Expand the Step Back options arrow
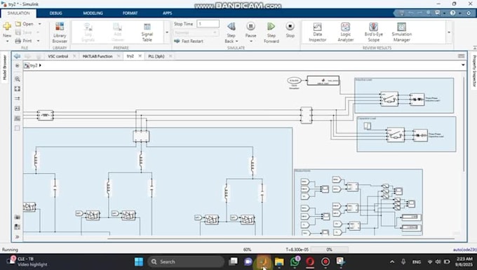Image resolution: width=477 pixels, height=270 pixels. click(236, 41)
